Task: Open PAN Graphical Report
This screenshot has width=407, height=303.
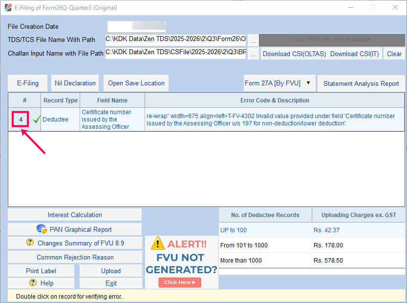Action: (x=75, y=229)
